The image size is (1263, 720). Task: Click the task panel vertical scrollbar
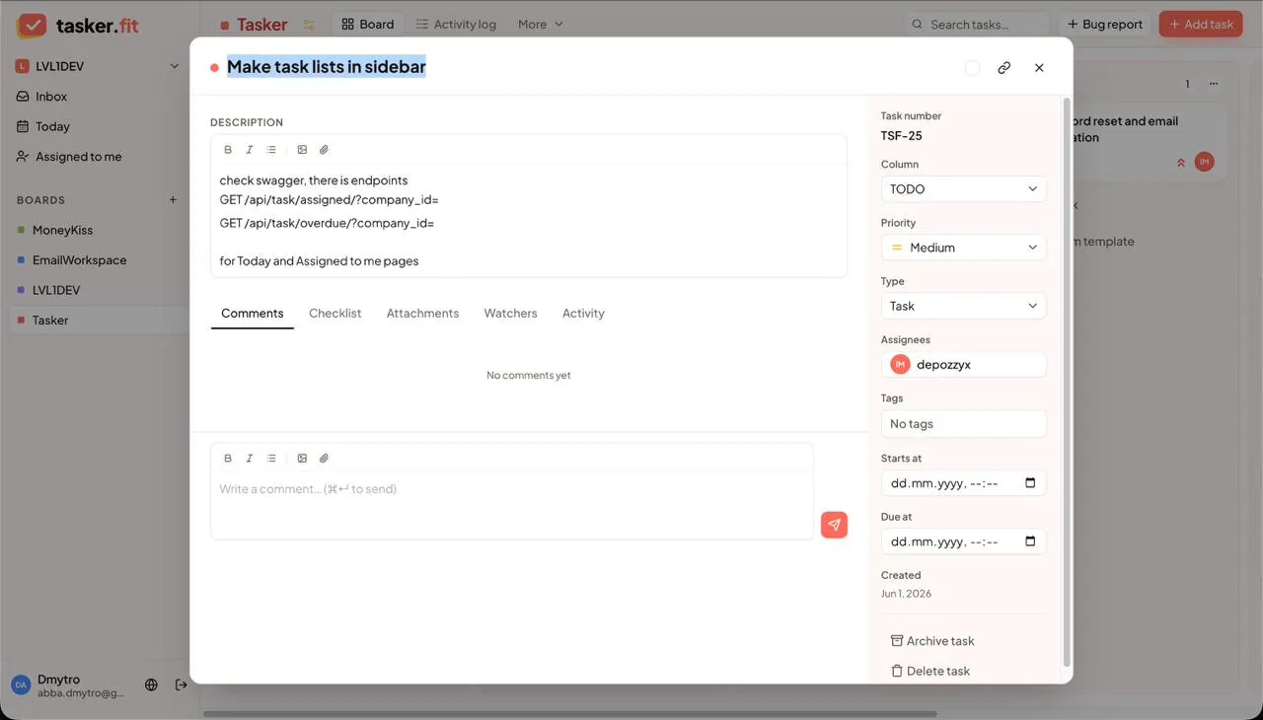[x=1066, y=382]
